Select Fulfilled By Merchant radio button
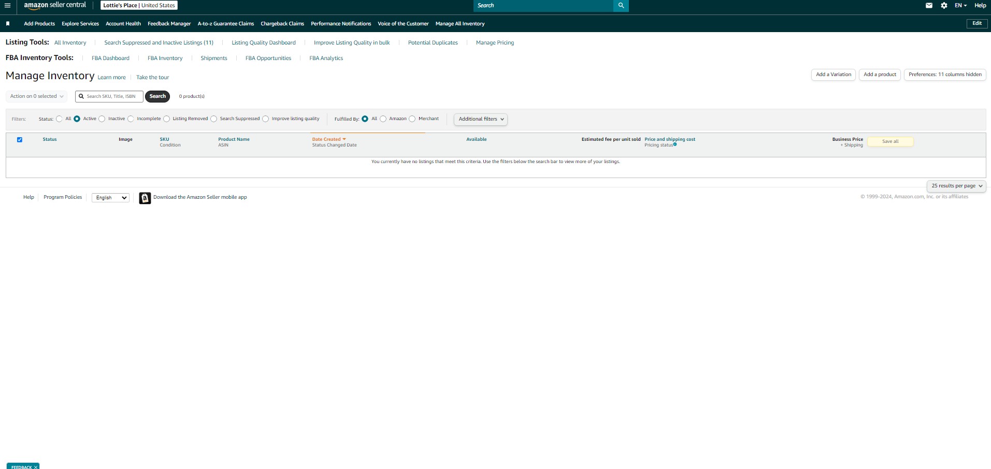 point(412,119)
